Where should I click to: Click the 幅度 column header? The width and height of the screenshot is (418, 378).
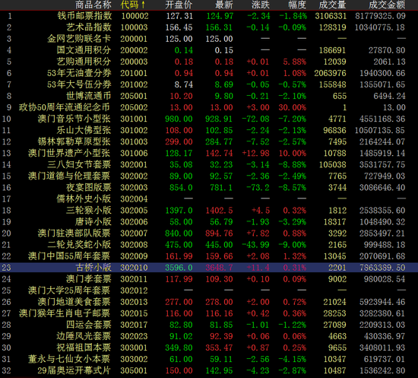point(297,5)
